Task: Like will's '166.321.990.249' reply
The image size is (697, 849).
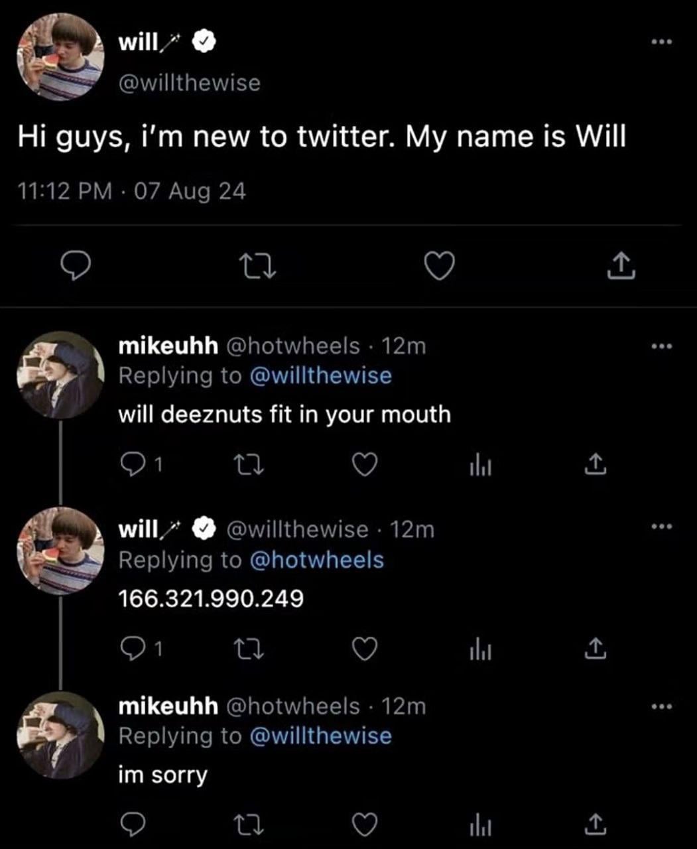Action: [364, 648]
